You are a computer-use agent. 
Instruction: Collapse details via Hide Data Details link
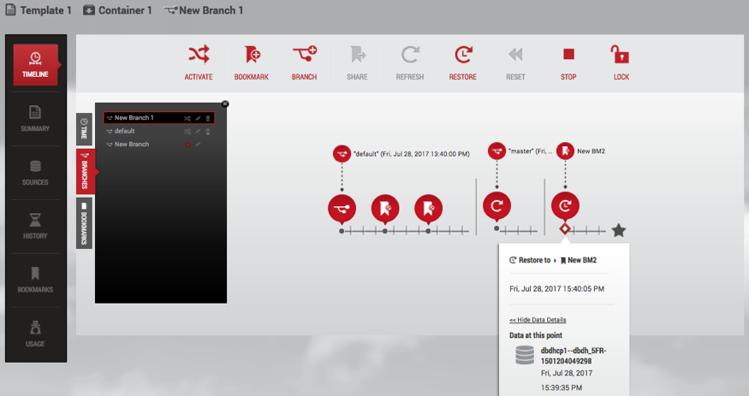point(538,320)
